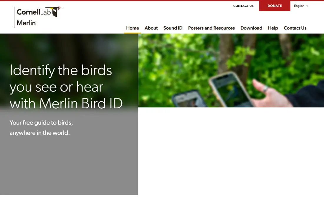Open the About menu item

point(151,28)
